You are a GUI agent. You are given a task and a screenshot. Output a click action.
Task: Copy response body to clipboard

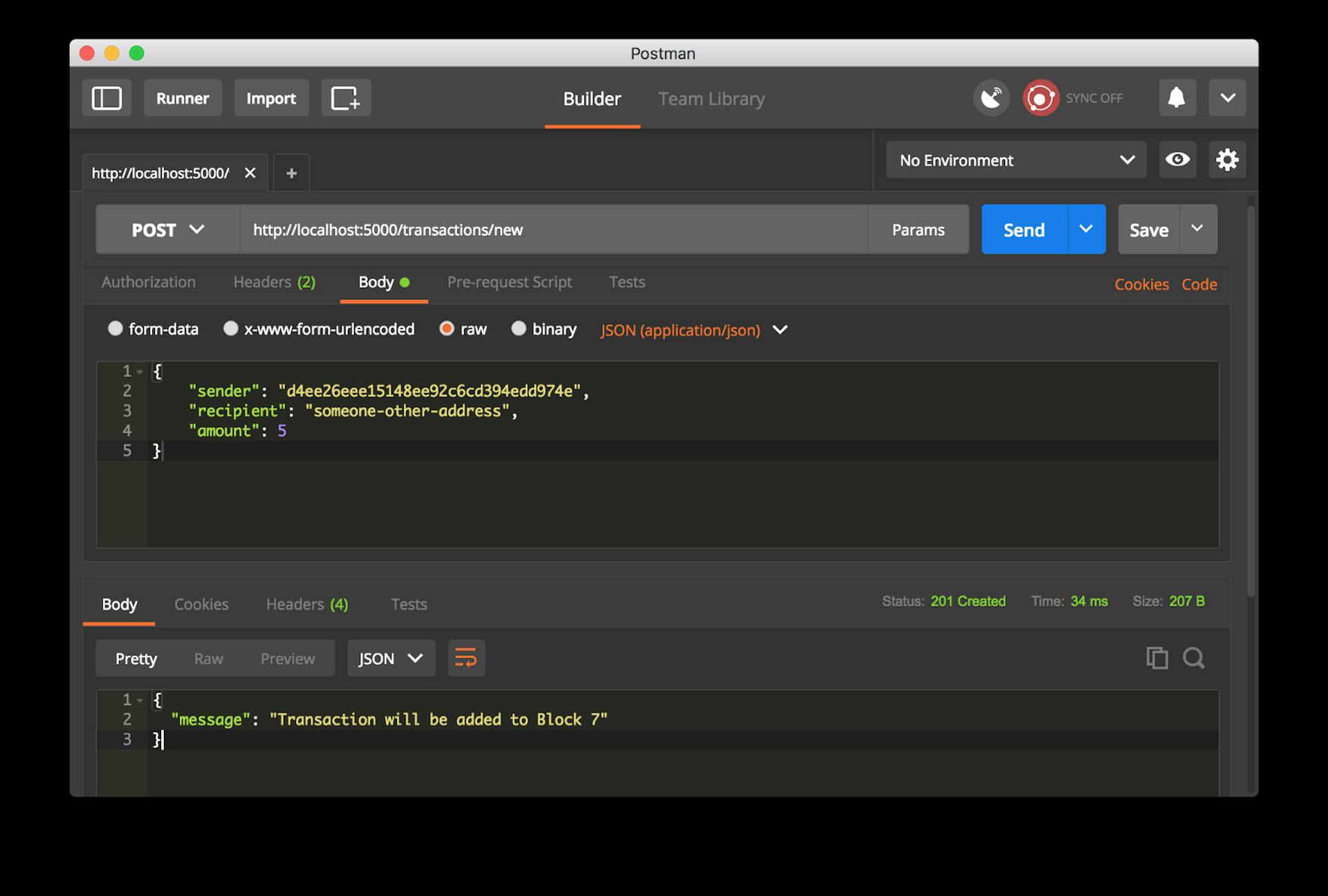pos(1156,657)
